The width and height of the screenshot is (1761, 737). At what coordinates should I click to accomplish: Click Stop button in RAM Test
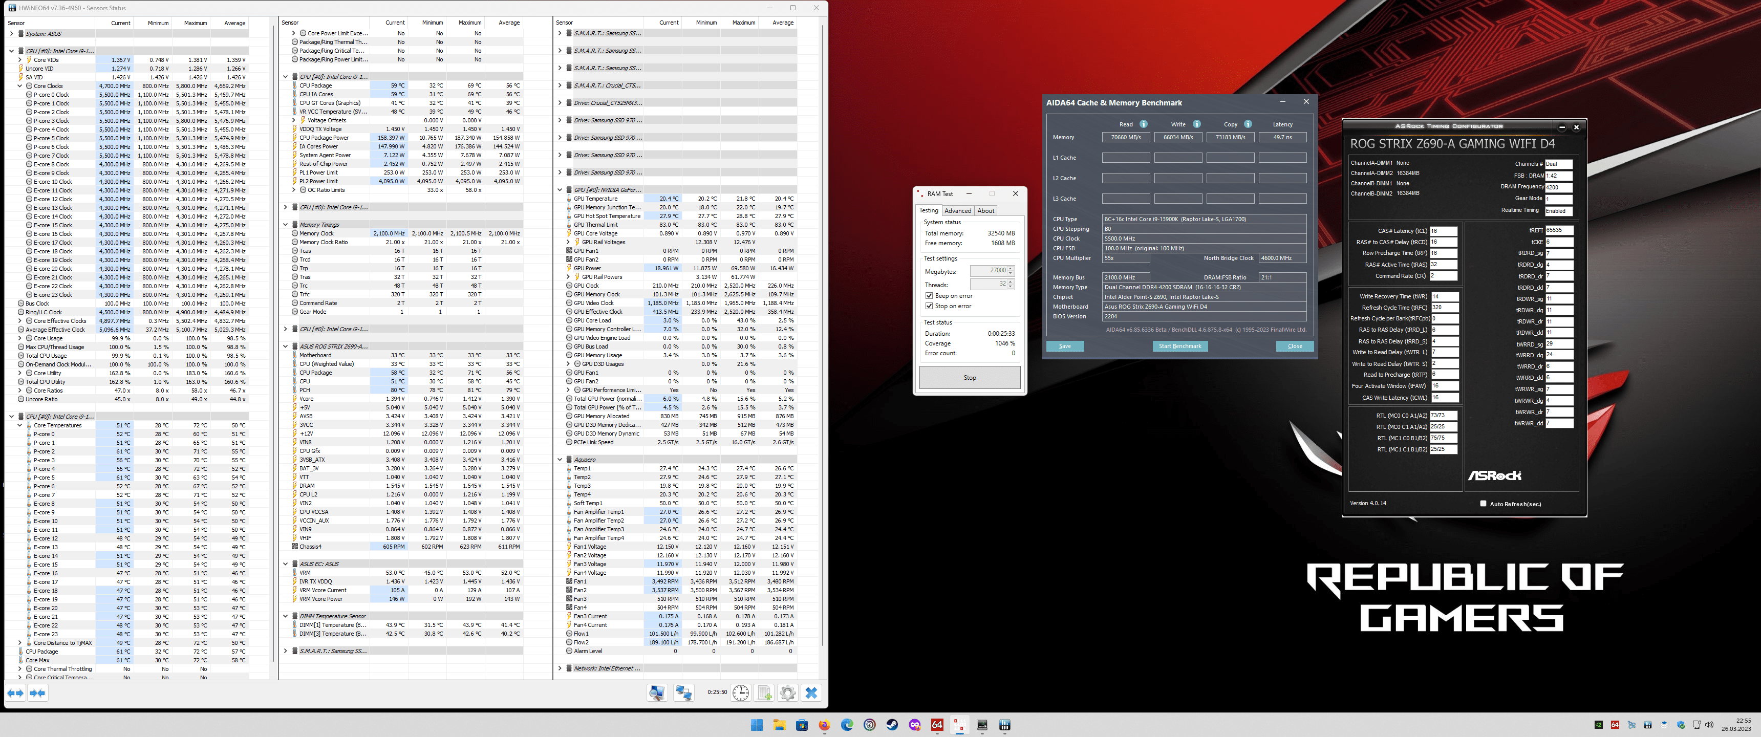pyautogui.click(x=970, y=377)
